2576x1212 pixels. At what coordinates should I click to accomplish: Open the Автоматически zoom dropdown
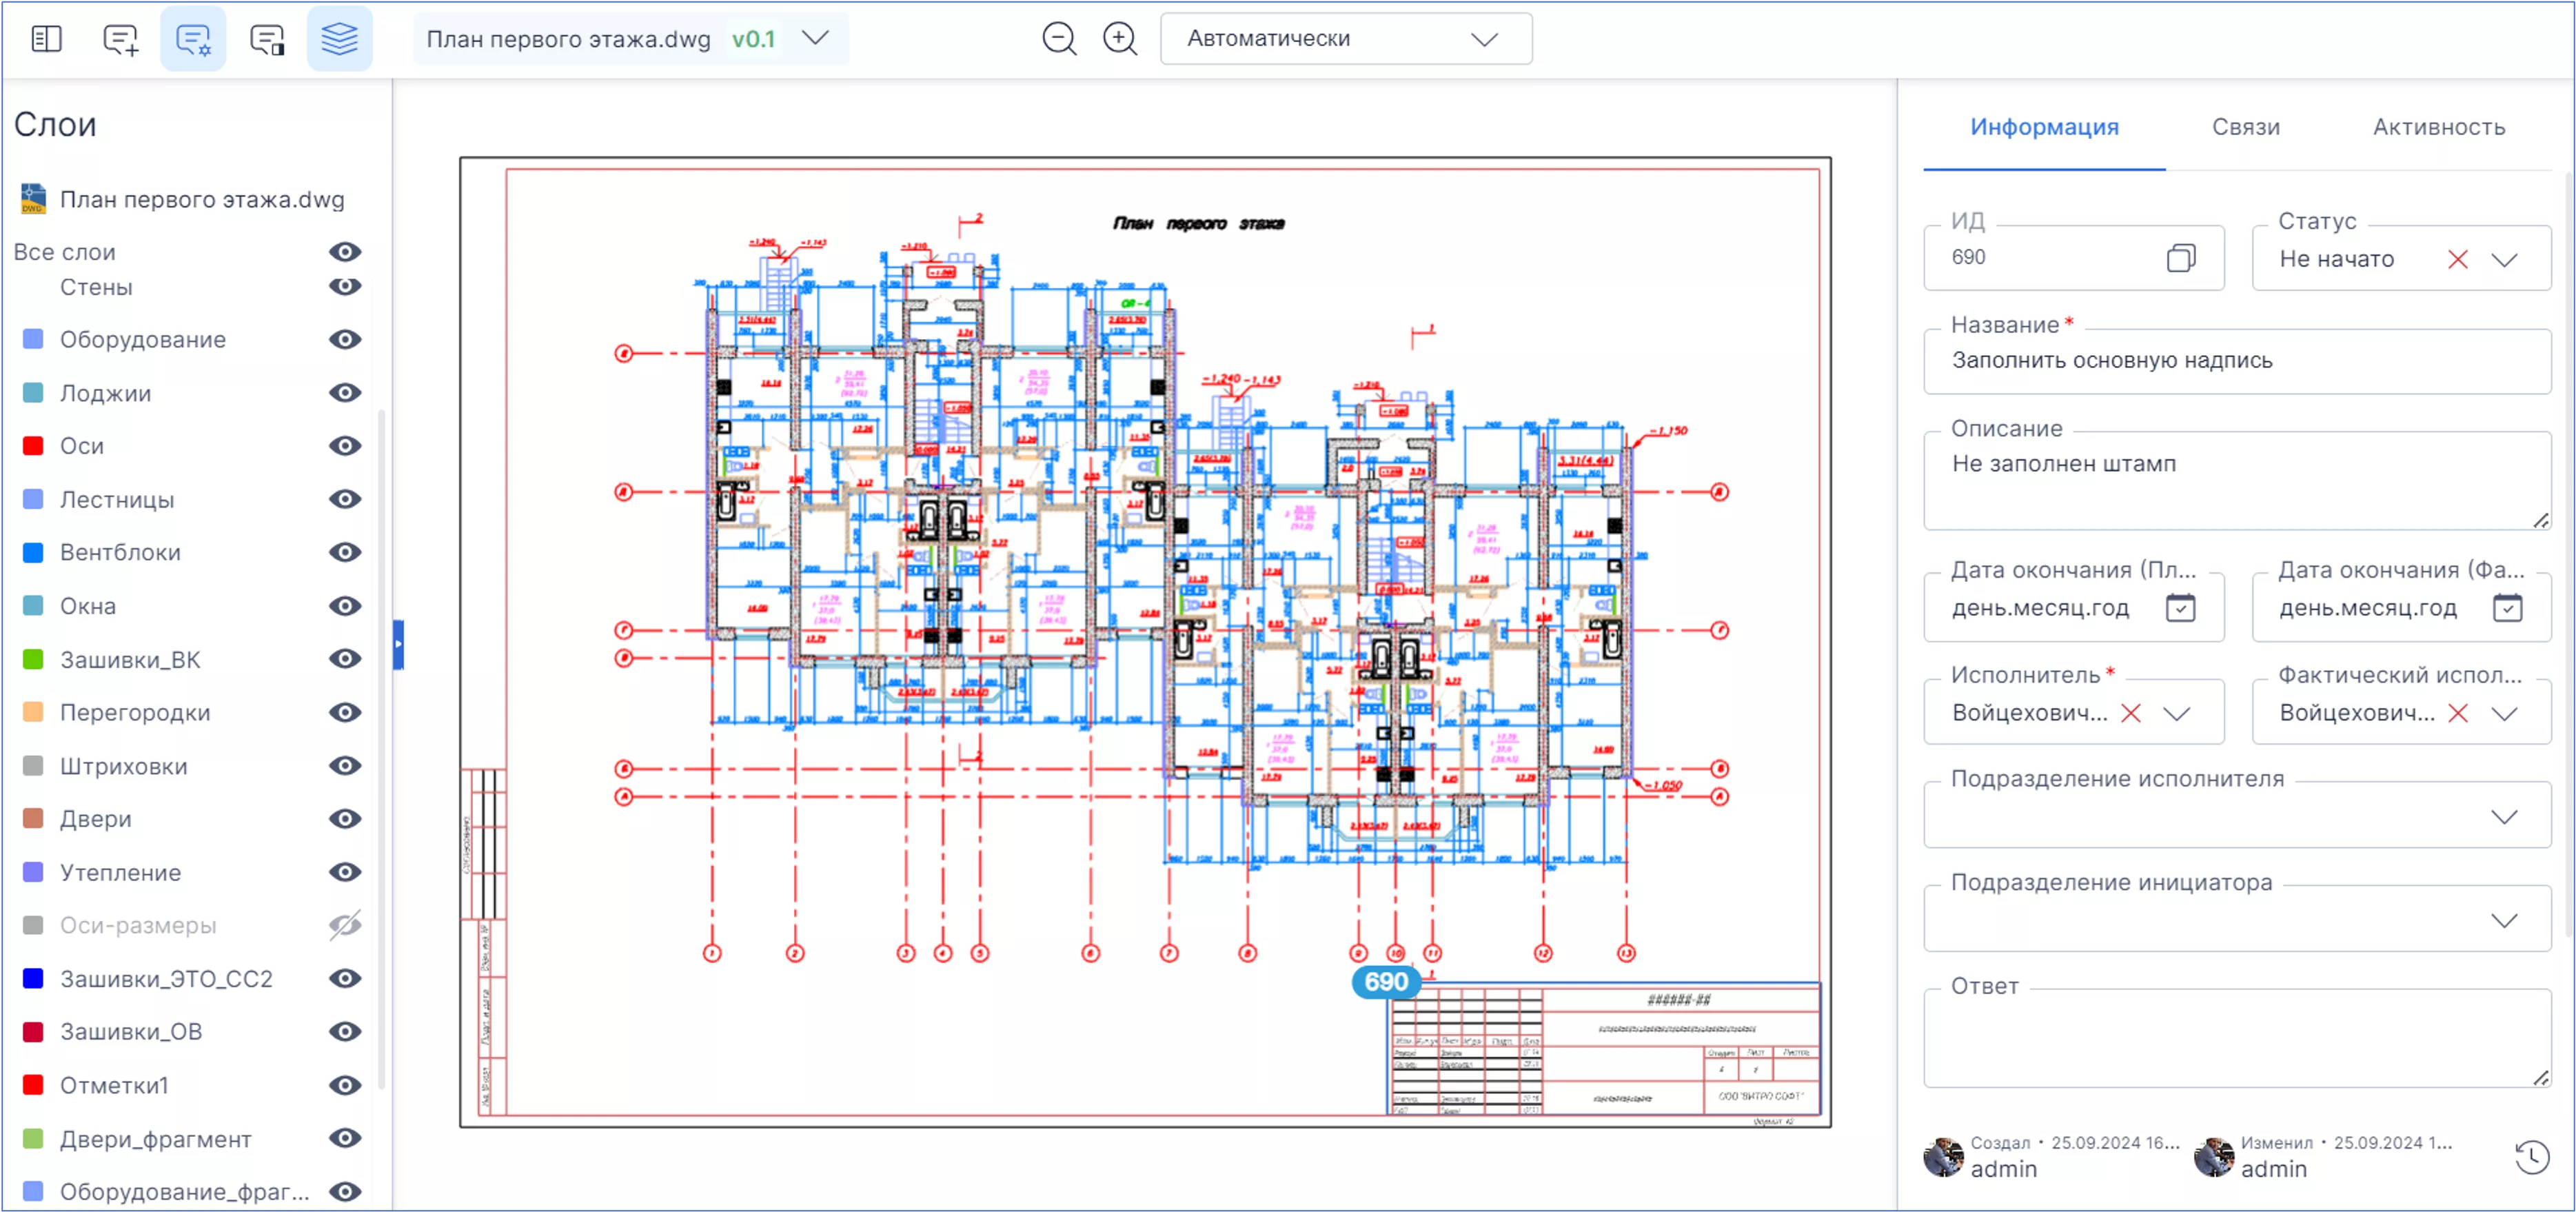click(x=1345, y=39)
